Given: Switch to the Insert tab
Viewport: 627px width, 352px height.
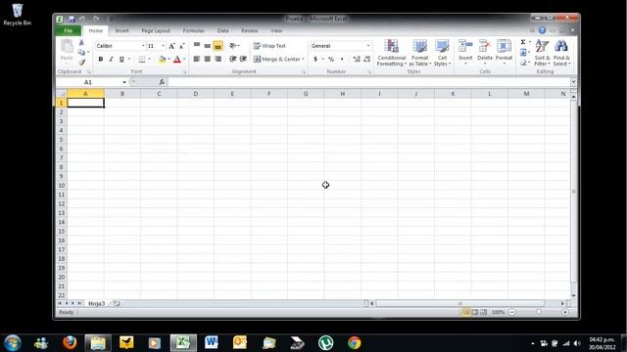Looking at the screenshot, I should pos(121,30).
